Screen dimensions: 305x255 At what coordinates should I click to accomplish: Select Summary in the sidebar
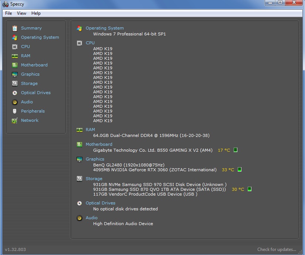pyautogui.click(x=31, y=28)
